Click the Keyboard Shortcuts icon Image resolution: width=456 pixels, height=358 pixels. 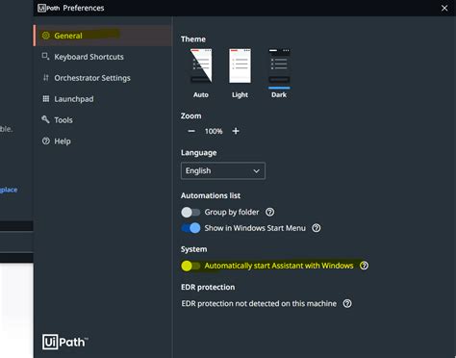coord(45,57)
